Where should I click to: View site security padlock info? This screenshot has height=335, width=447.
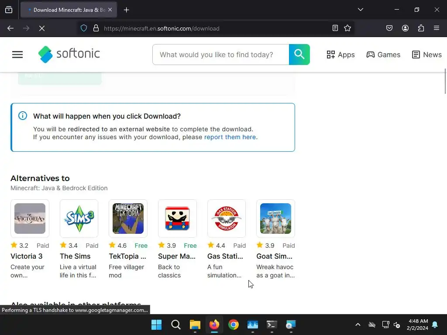click(96, 28)
